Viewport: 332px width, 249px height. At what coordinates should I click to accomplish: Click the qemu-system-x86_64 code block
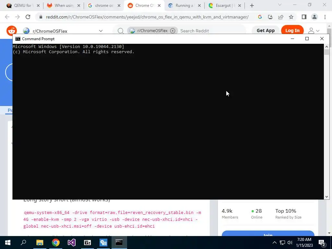pyautogui.click(x=112, y=219)
